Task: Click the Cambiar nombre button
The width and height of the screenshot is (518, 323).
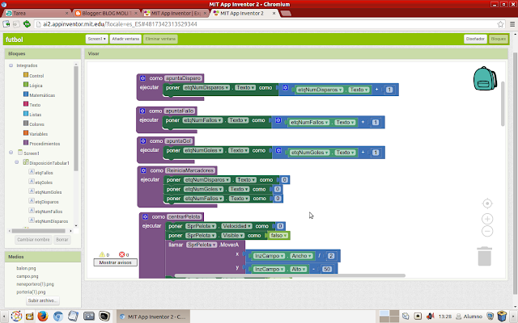Action: [x=33, y=240]
